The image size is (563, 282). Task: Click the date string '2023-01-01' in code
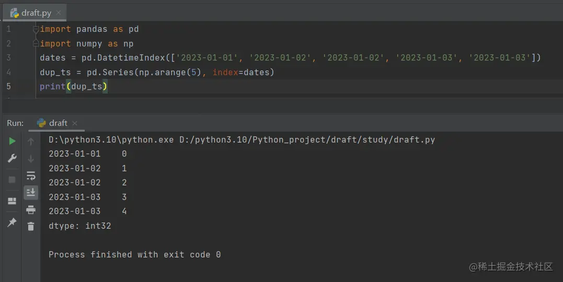(207, 58)
